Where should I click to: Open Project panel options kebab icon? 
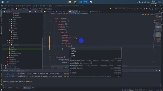39,12
